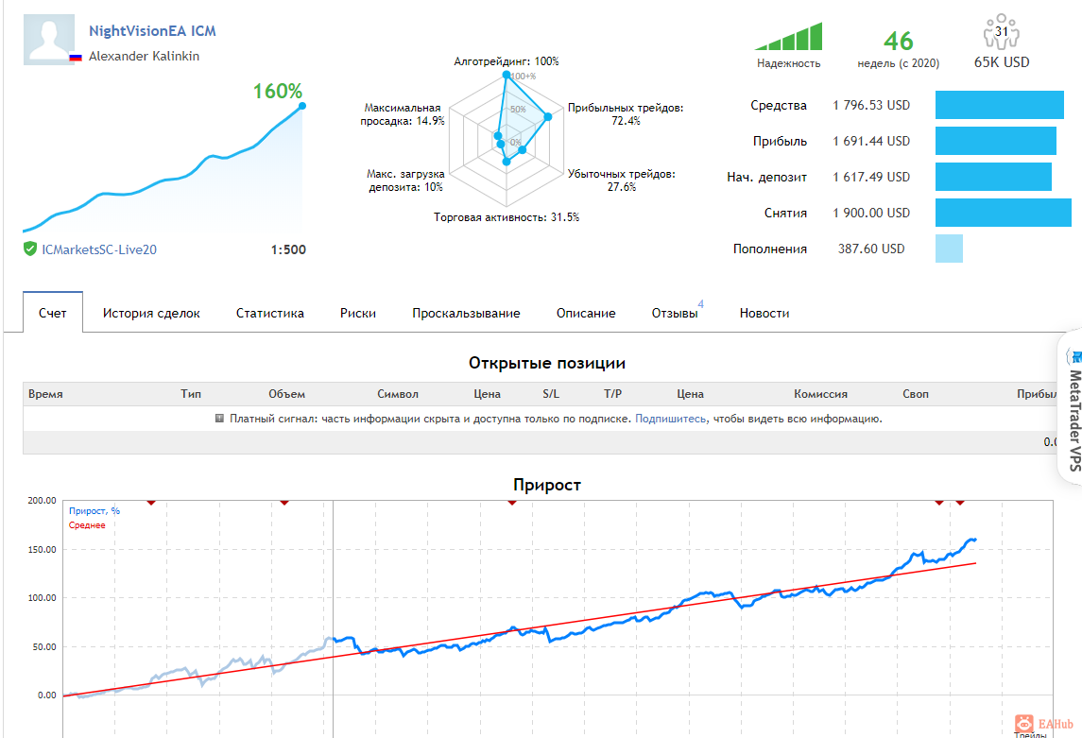Click the Нач. депозит blue bar
Viewport: 1082px width, 738px height.
pyautogui.click(x=993, y=177)
